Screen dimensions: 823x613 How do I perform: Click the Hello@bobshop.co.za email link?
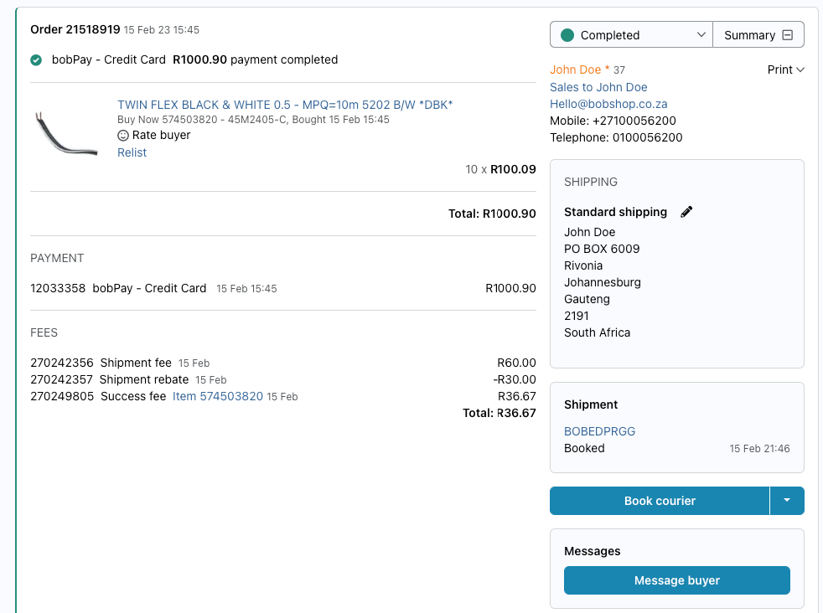[x=608, y=104]
